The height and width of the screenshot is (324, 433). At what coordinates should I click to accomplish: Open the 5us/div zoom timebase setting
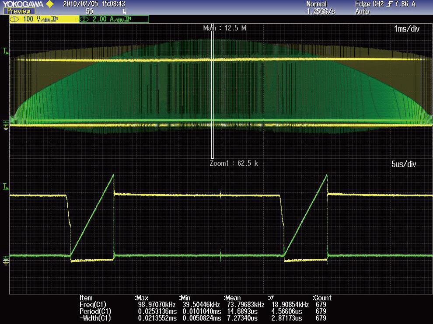coord(405,164)
